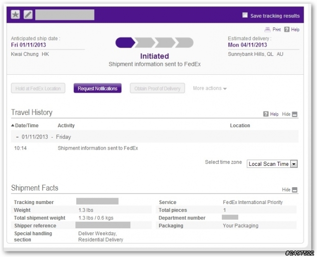Click the time zone dropdown arrow
The image size is (317, 257).
click(294, 164)
